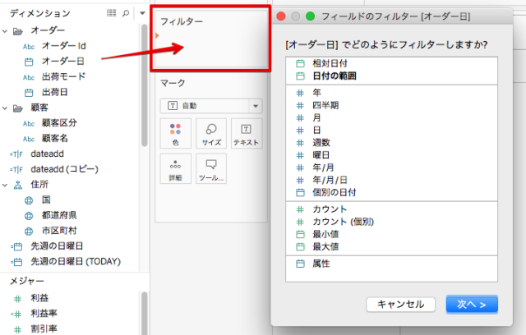Click the メジャー pane scrollbar
This screenshot has width=526, height=335.
coord(145,313)
